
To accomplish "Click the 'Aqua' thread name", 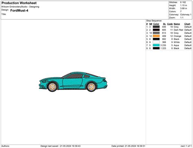I will click(176, 45).
